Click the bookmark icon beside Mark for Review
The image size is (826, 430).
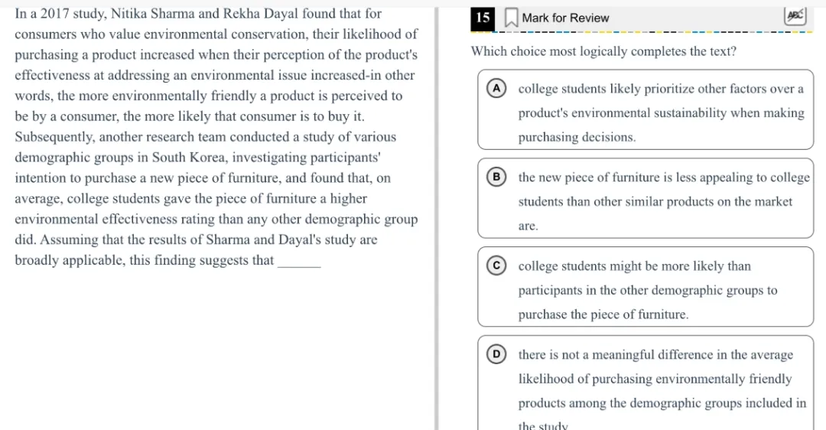[x=511, y=18]
